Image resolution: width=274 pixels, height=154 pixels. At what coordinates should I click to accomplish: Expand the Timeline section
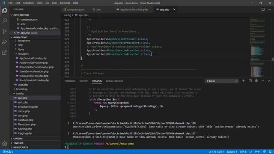click(18, 143)
